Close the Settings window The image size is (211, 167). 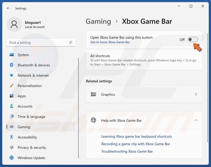(x=203, y=6)
